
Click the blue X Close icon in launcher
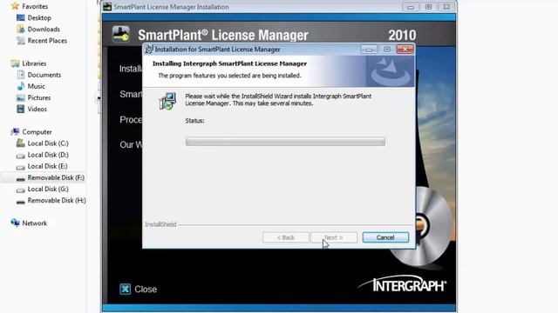[125, 289]
